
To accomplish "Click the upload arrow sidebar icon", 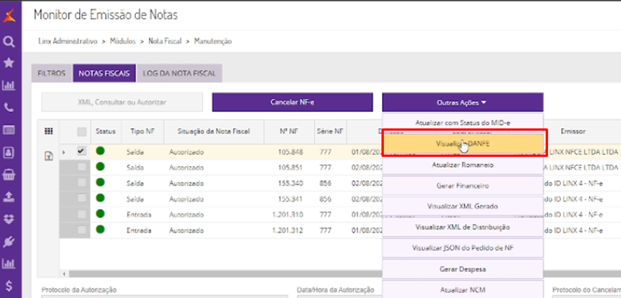I will tap(9, 196).
